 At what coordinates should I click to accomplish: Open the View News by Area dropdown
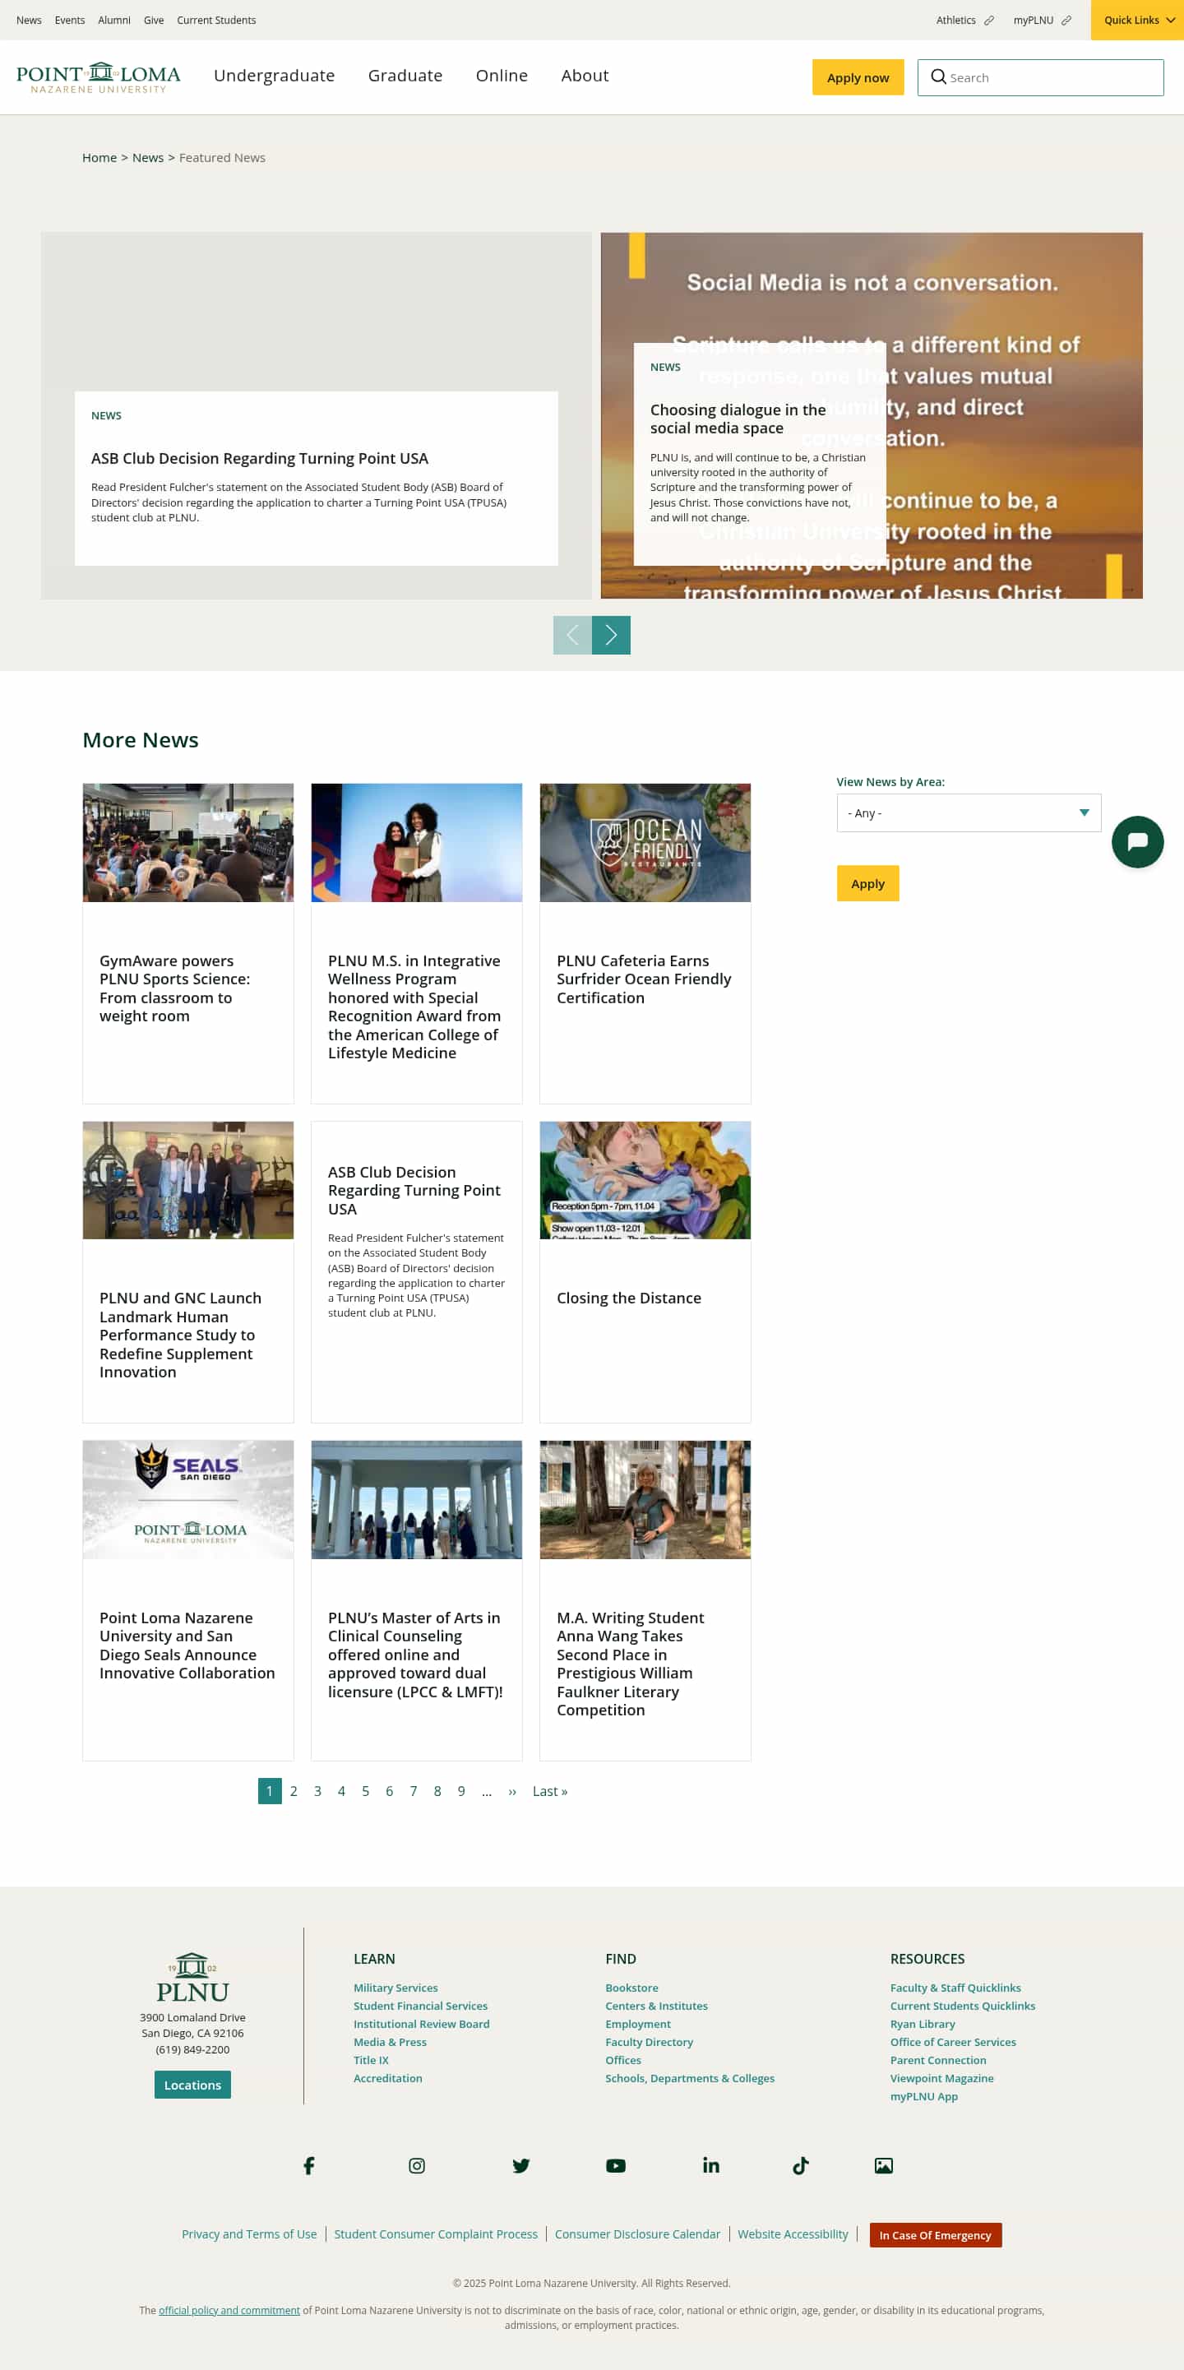(969, 813)
